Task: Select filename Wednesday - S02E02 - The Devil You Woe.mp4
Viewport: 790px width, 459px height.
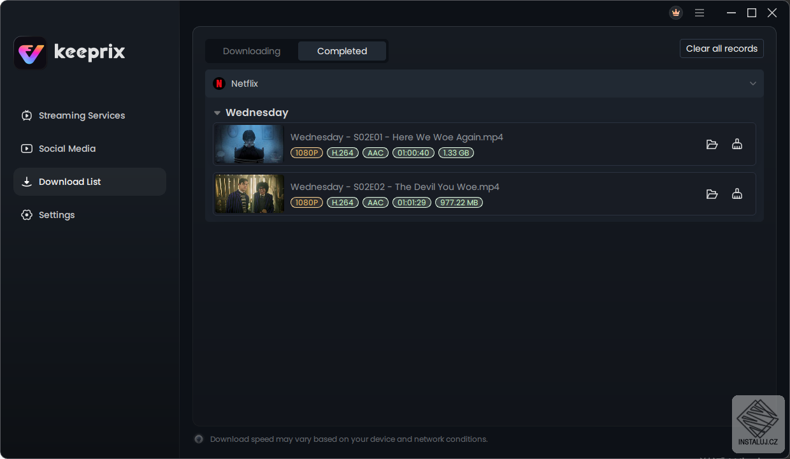Action: pyautogui.click(x=395, y=187)
